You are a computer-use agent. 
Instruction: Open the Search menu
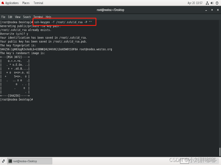click(27, 17)
